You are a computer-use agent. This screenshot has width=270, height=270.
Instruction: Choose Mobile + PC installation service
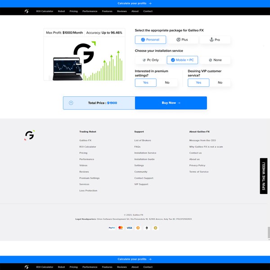[182, 60]
